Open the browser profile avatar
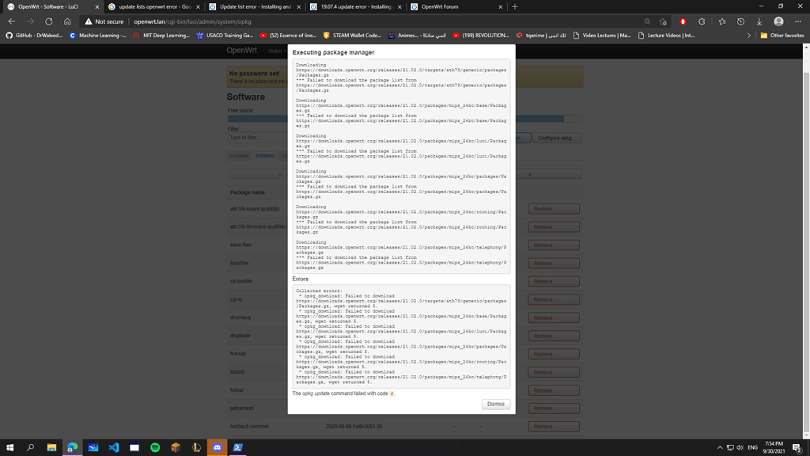810x456 pixels. click(x=778, y=21)
